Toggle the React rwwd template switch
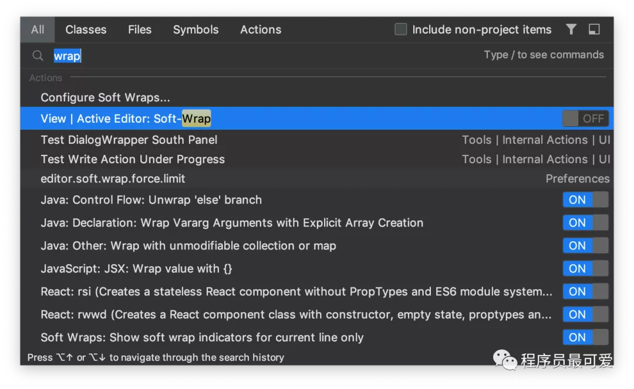634x389 pixels. pos(585,314)
